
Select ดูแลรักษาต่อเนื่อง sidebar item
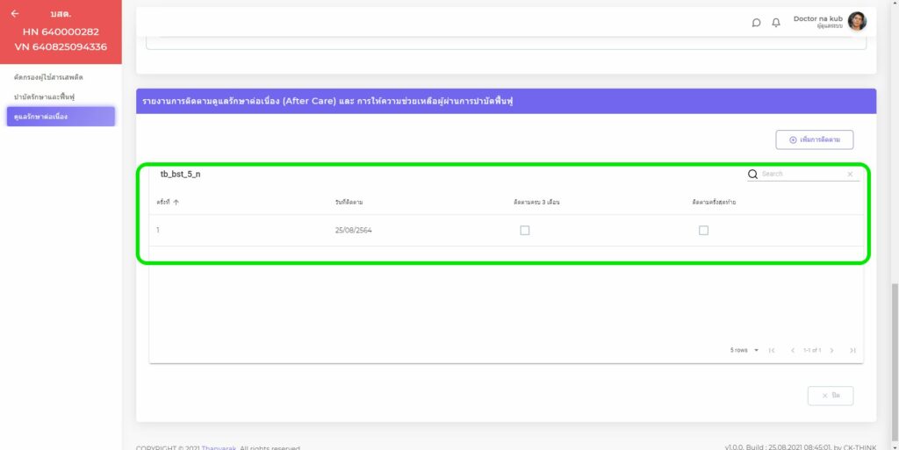tap(60, 117)
